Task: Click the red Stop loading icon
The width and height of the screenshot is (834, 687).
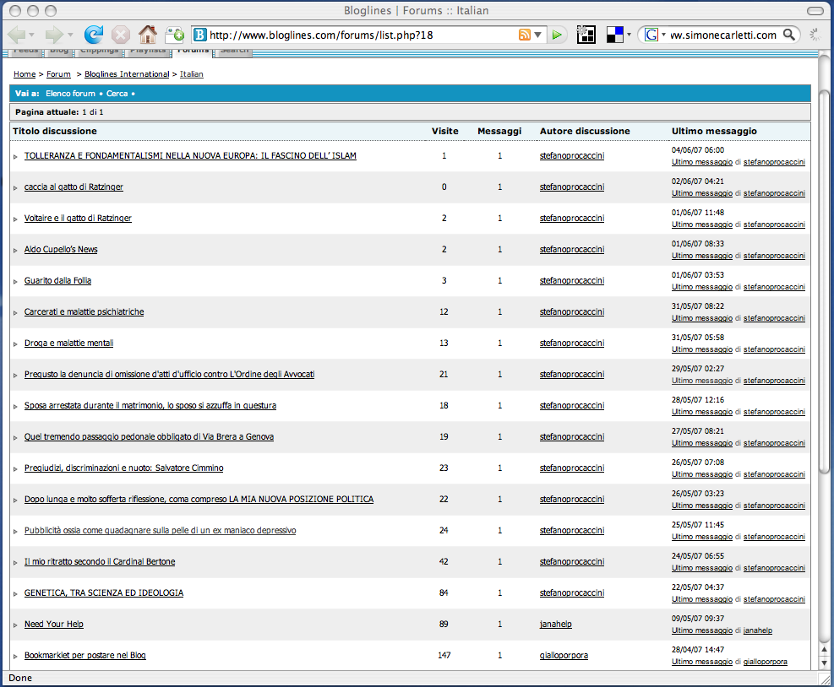Action: [121, 35]
